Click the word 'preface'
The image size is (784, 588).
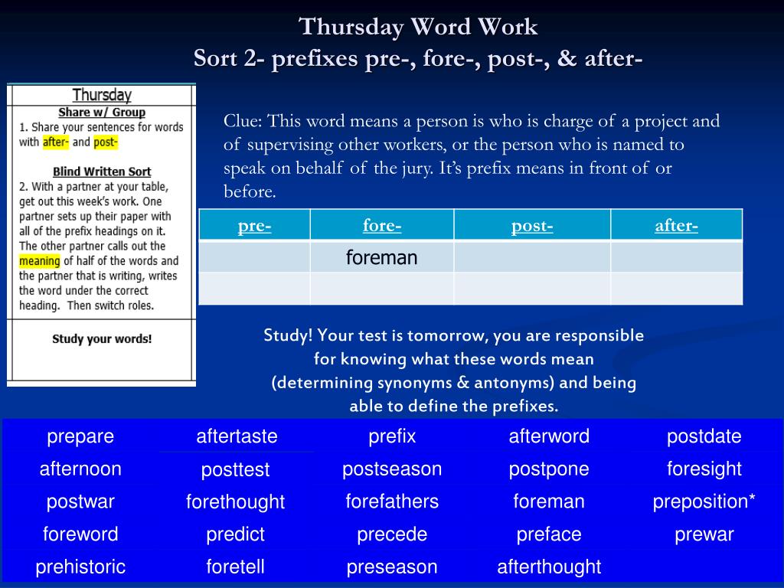point(549,534)
